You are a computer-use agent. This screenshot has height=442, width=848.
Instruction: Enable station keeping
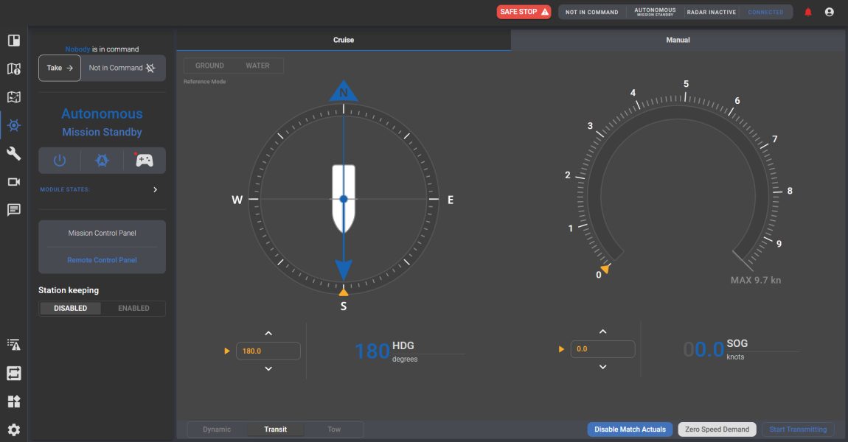pyautogui.click(x=133, y=309)
